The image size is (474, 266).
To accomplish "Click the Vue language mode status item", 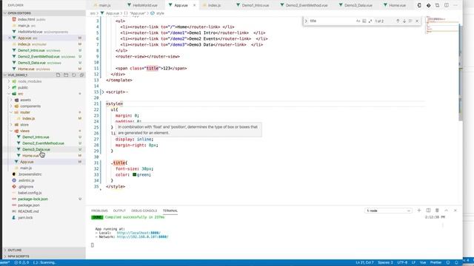I will 423,262.
